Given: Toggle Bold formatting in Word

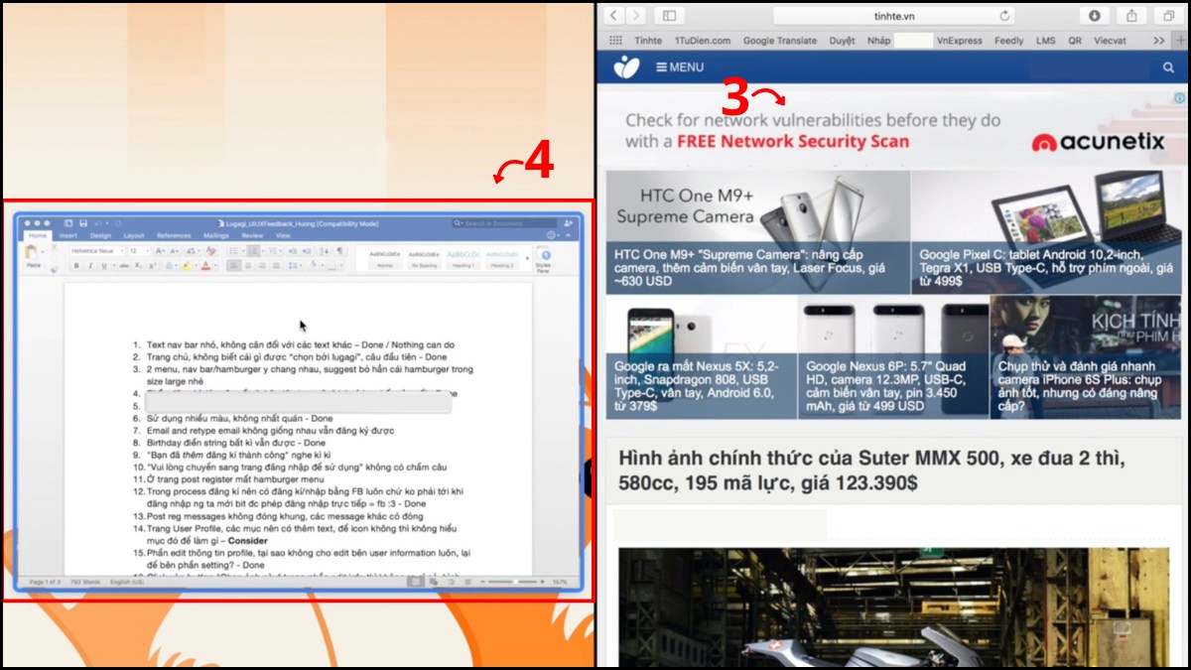Looking at the screenshot, I should [x=75, y=264].
